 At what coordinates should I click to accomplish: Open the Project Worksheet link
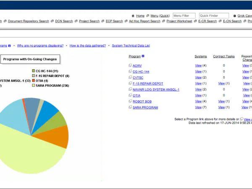[x=179, y=21]
